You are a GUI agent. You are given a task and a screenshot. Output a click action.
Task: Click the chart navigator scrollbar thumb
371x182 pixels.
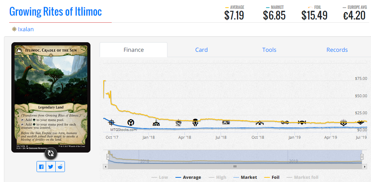(235, 167)
